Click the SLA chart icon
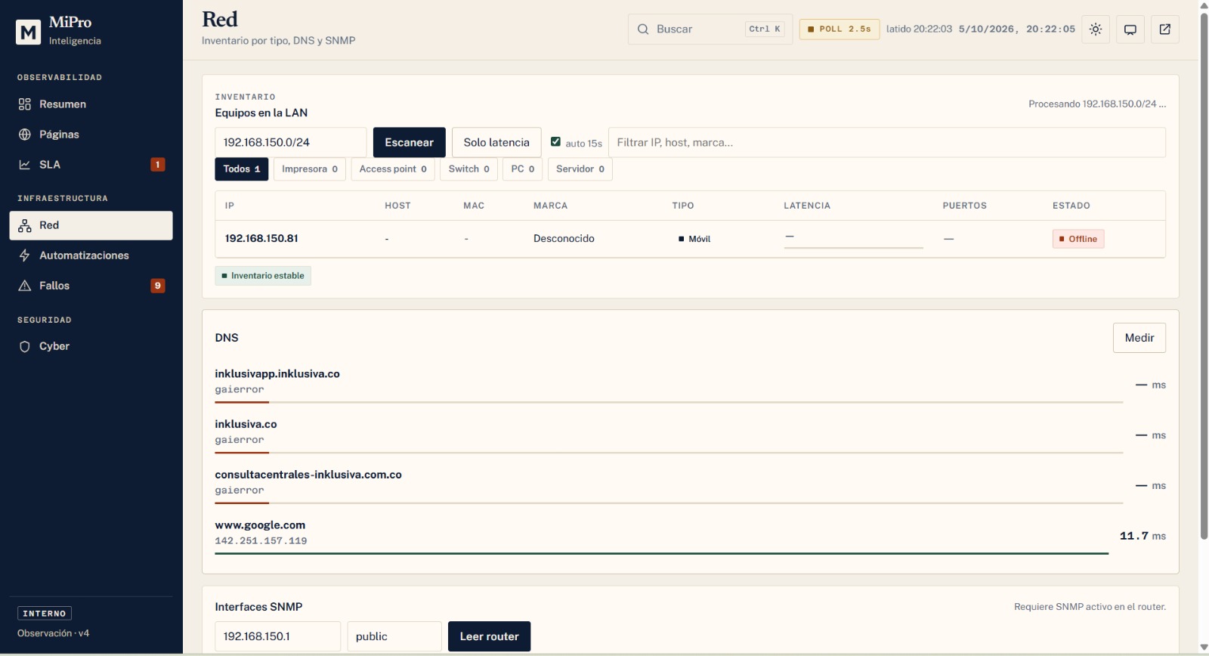Viewport: 1209px width, 656px height. coord(25,165)
